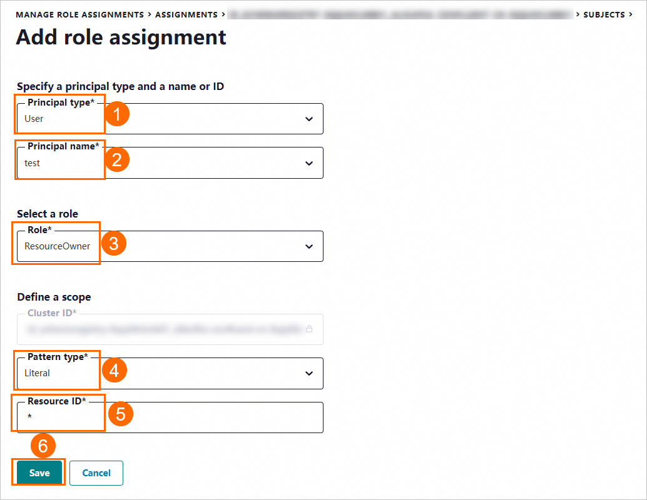Image resolution: width=647 pixels, height=500 pixels.
Task: Click the chevron arrow in Pattern type field
Action: (308, 373)
